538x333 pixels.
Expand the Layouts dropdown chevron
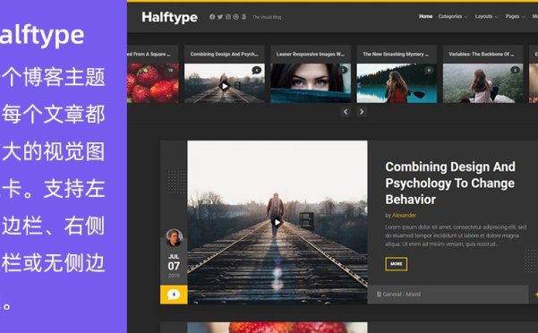[x=496, y=17]
